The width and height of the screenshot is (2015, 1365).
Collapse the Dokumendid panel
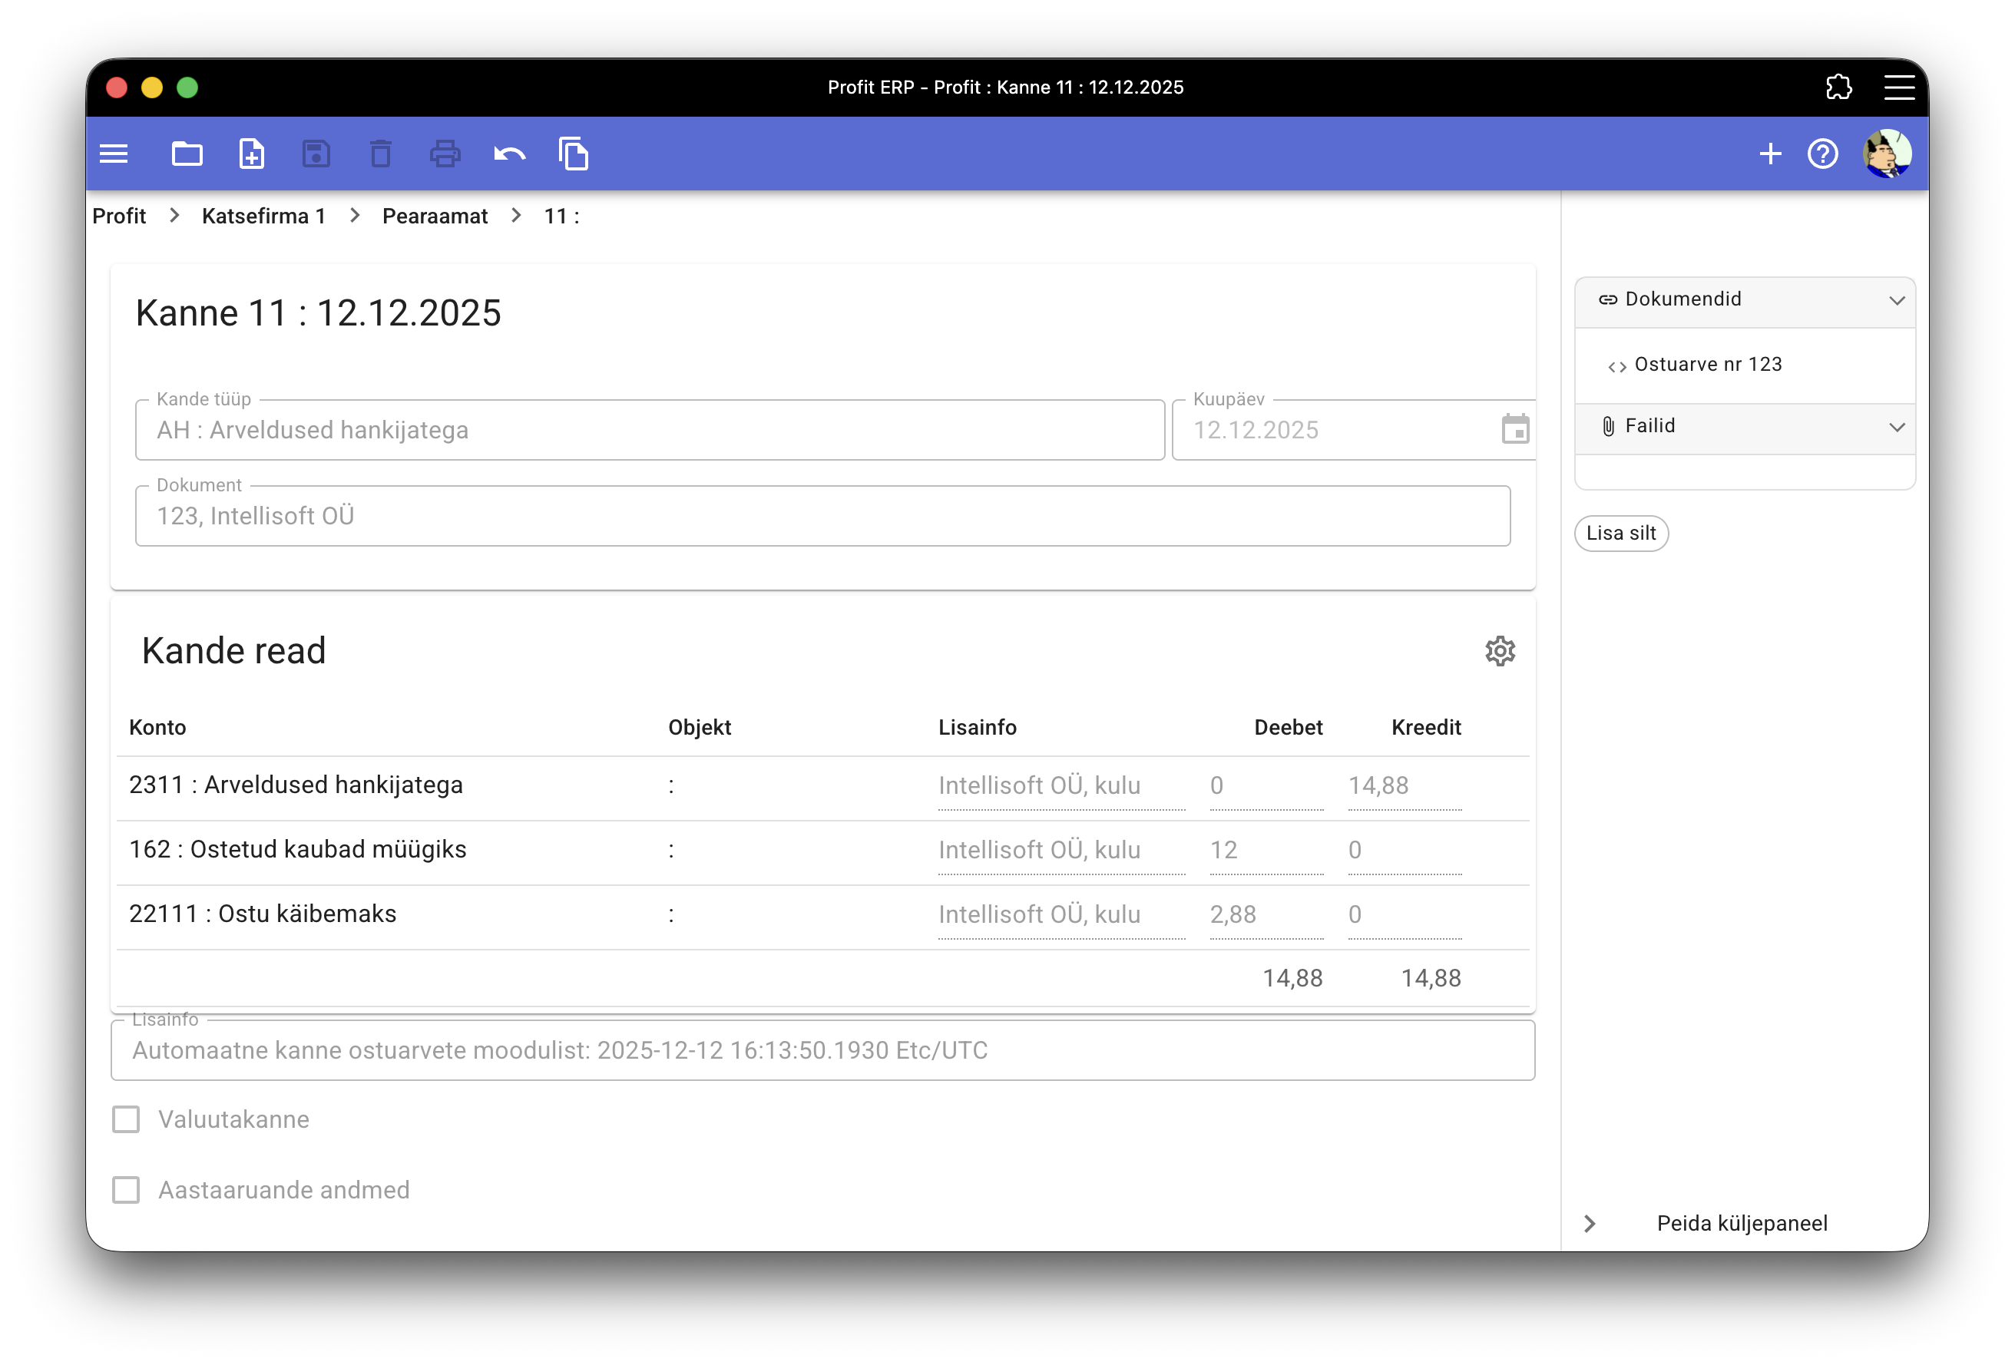[1896, 300]
